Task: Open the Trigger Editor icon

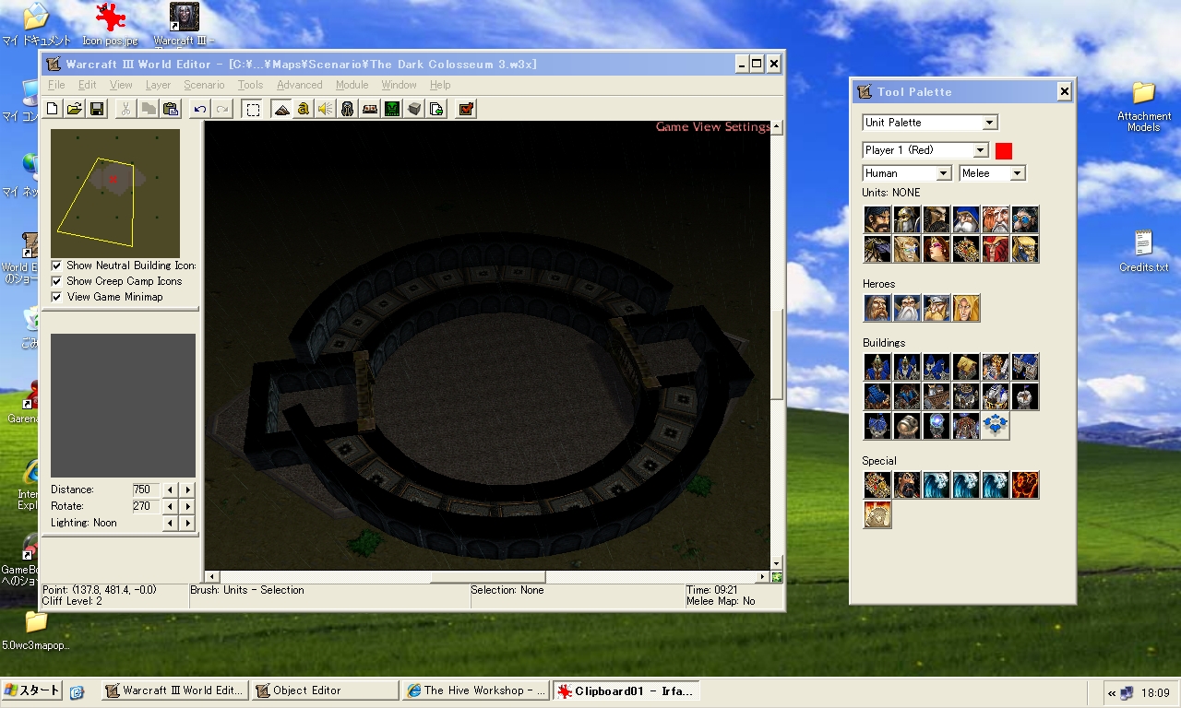Action: coord(303,109)
